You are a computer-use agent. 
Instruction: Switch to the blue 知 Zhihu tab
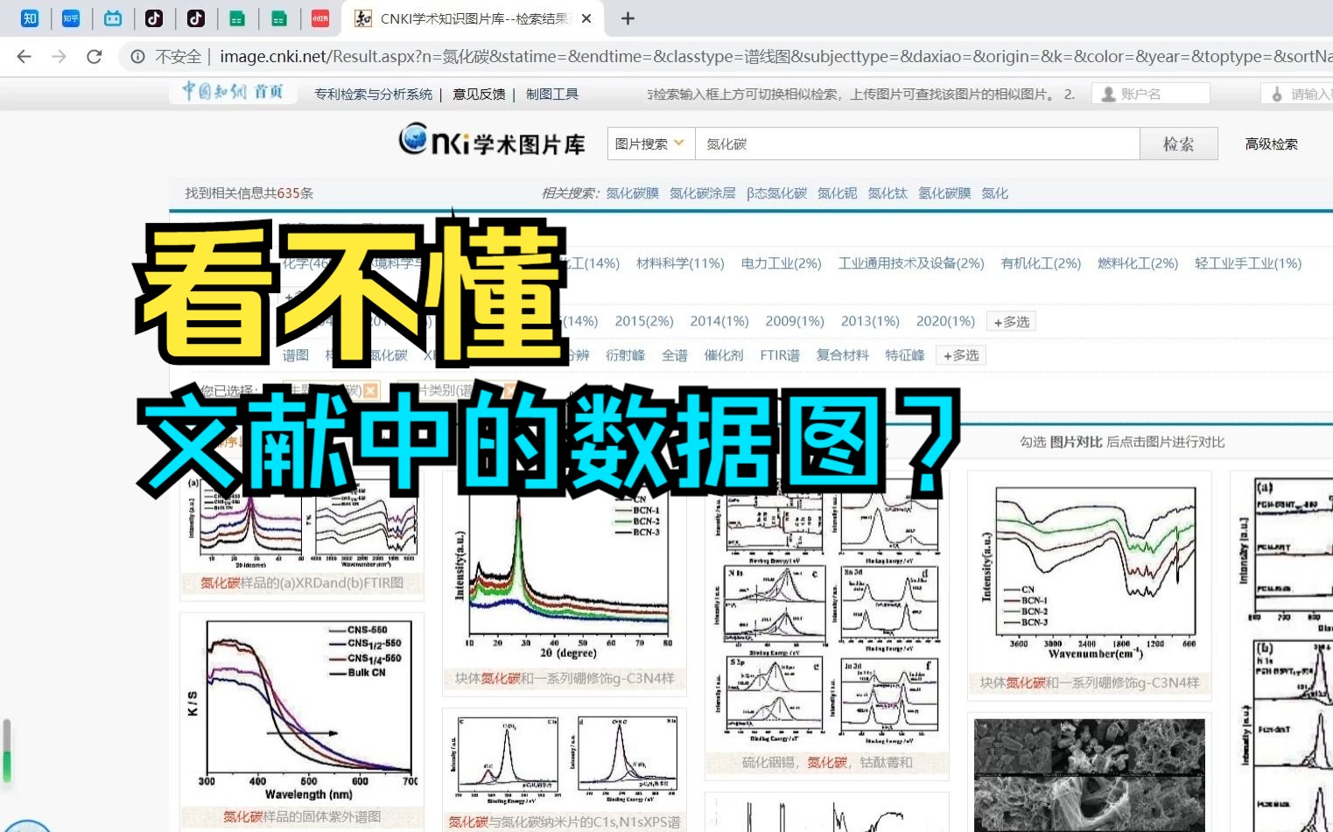tap(29, 18)
